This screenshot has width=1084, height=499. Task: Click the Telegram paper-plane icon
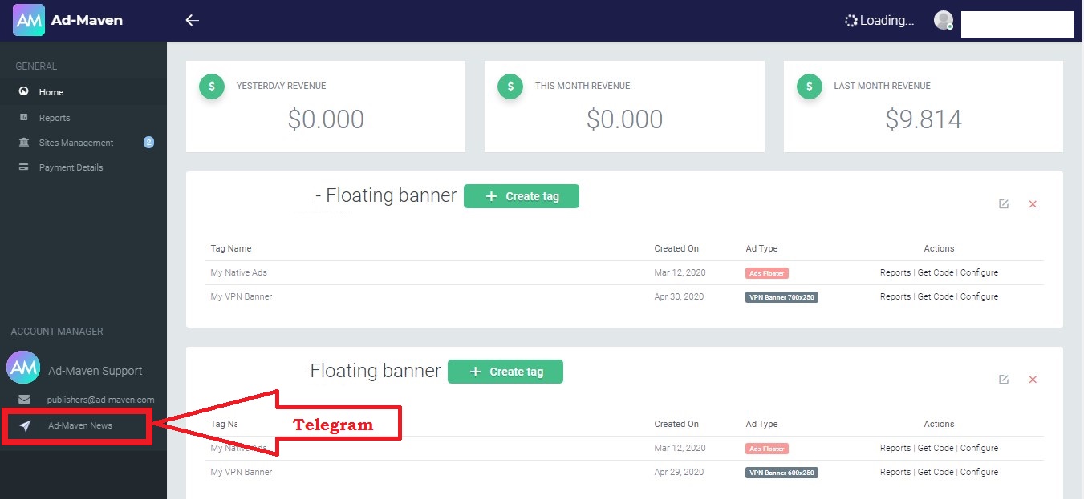coord(25,425)
